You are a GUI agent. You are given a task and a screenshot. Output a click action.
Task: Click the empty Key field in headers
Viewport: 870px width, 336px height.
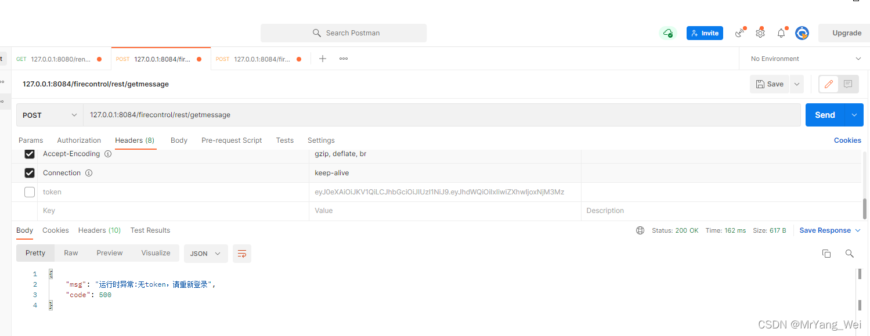tap(173, 211)
